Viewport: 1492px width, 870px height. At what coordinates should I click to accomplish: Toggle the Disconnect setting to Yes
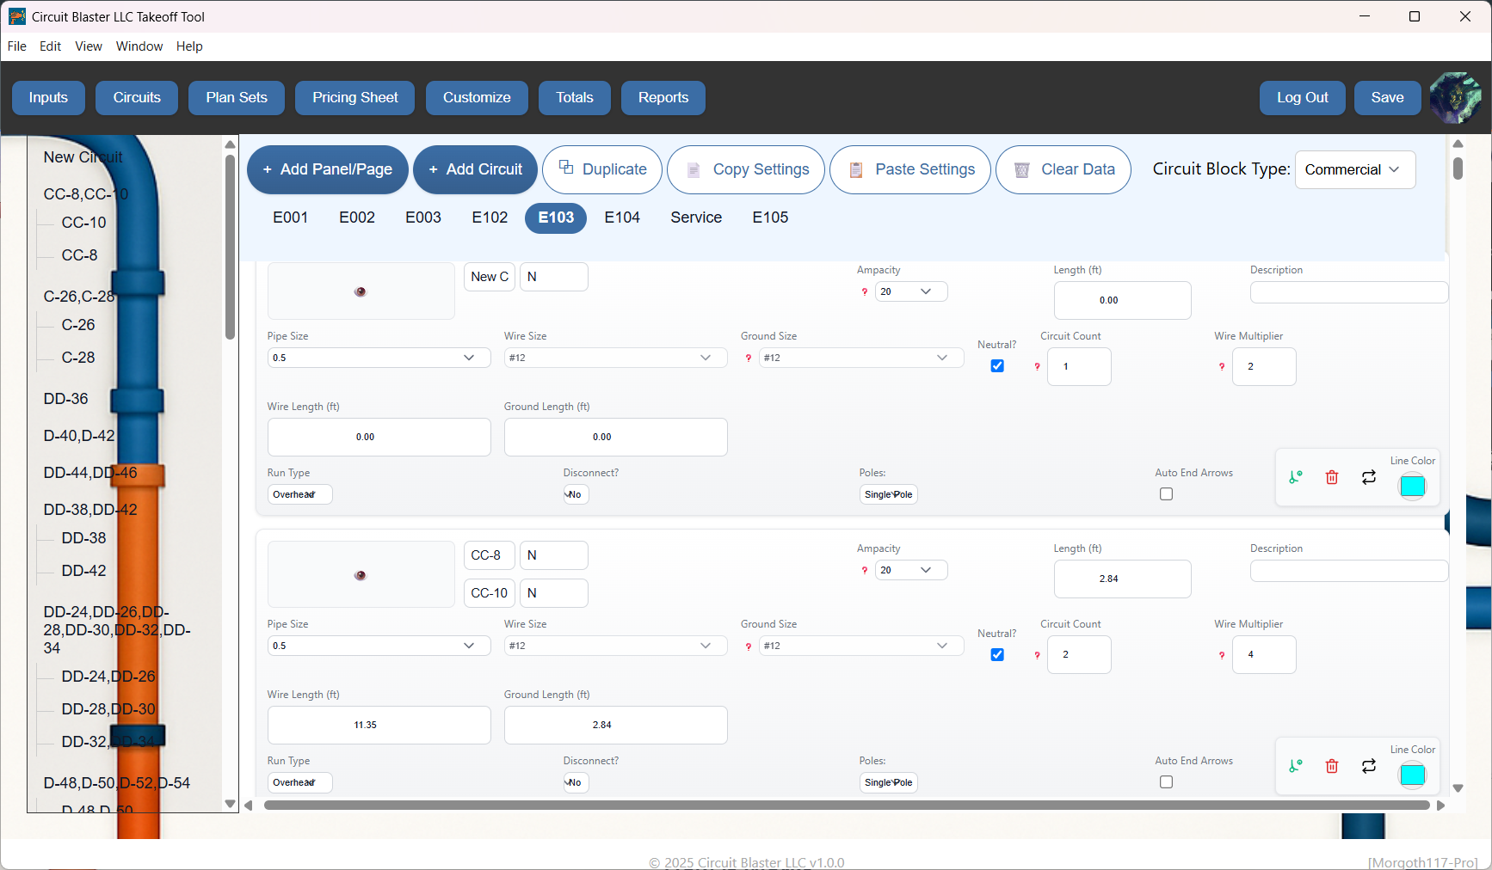click(575, 494)
